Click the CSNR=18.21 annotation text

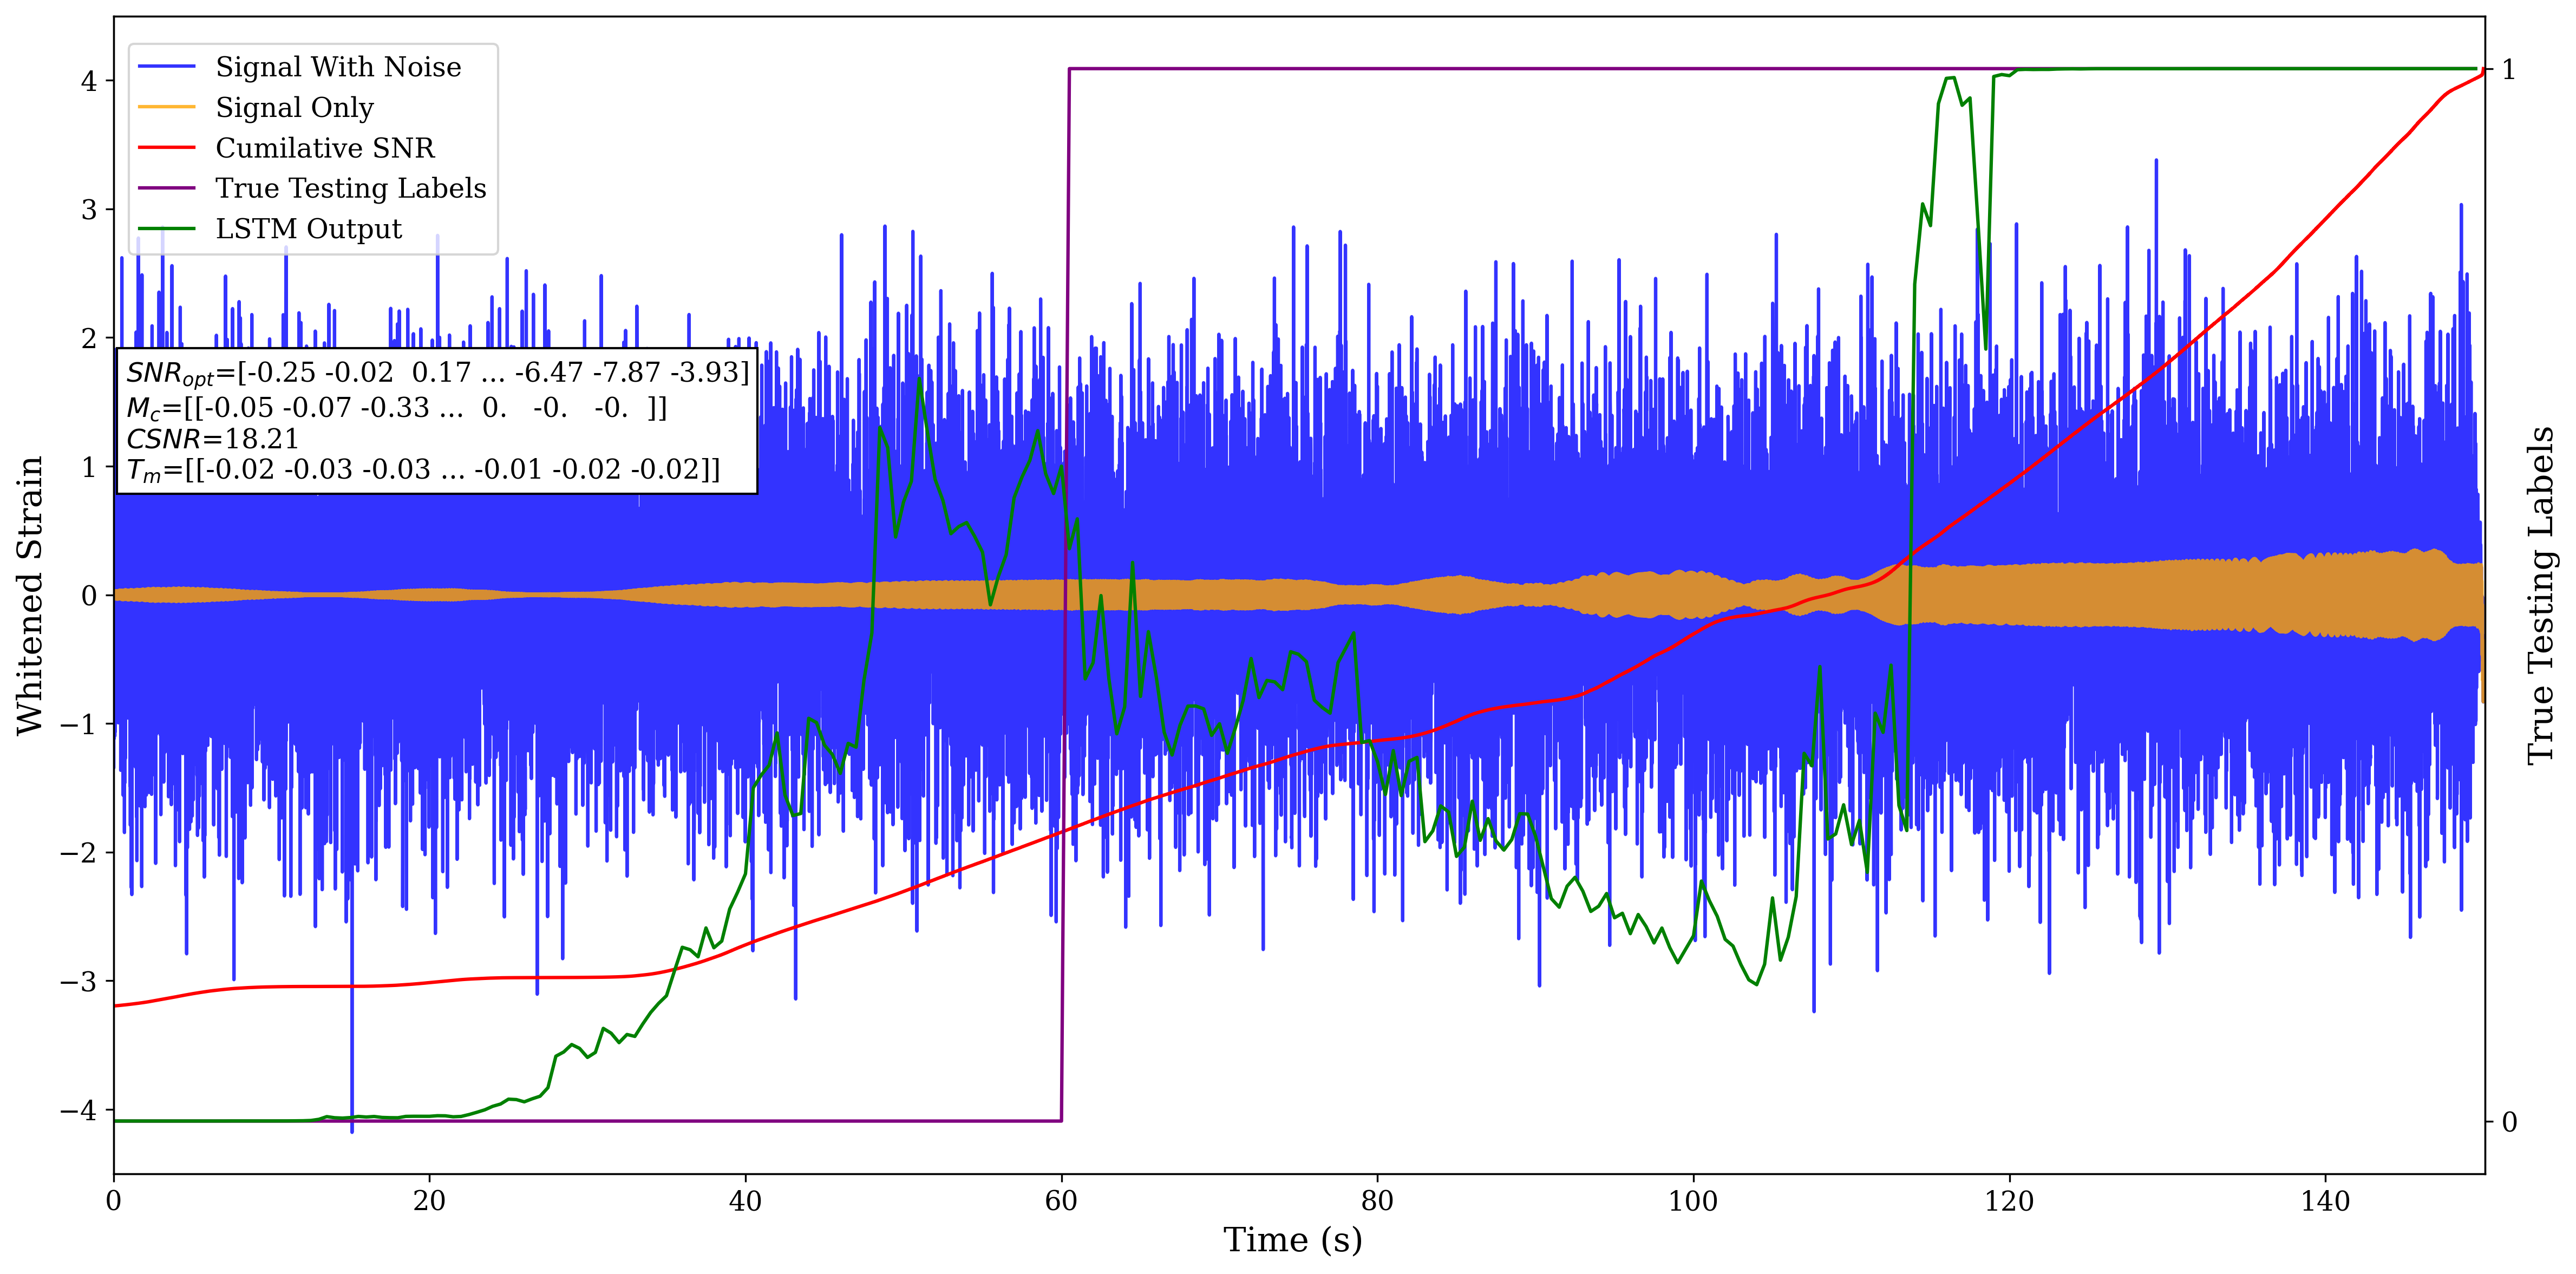(212, 439)
